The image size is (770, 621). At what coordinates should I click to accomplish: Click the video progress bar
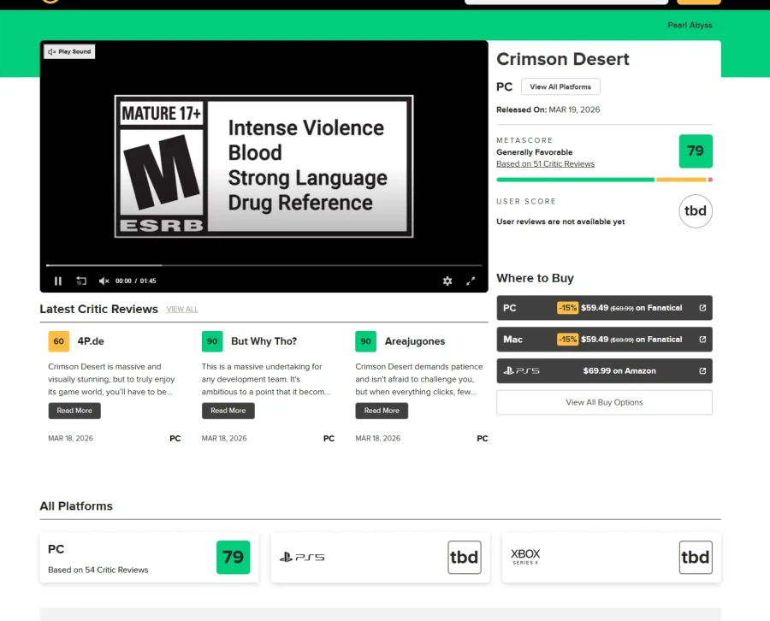[x=257, y=265]
